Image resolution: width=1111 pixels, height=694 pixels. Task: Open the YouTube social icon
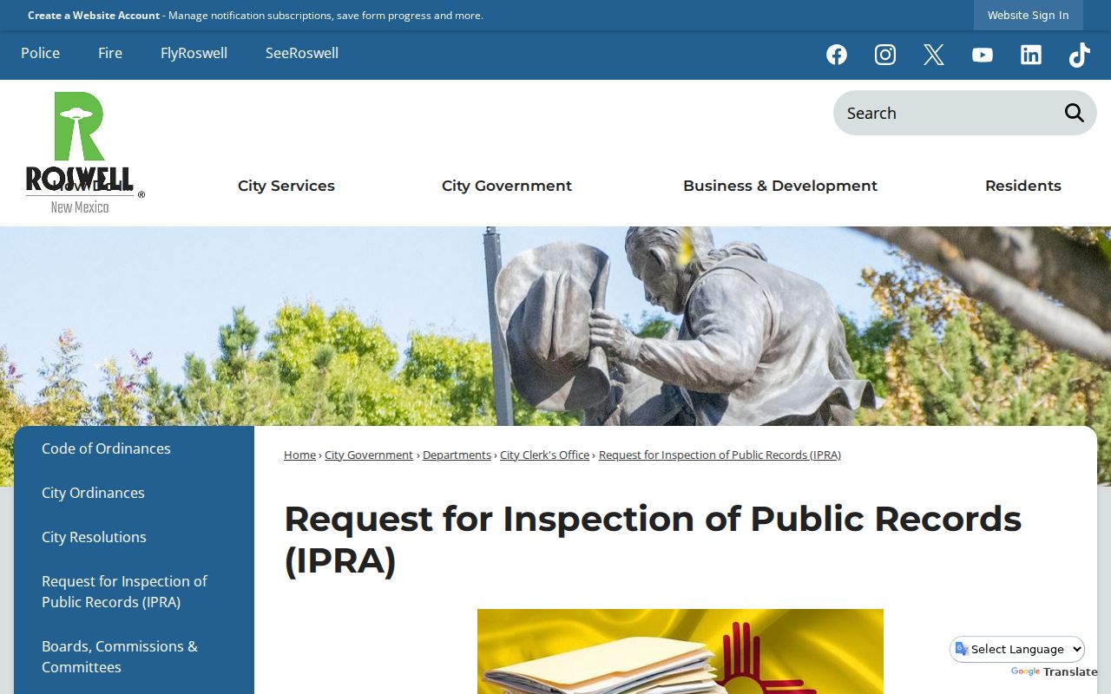point(983,55)
